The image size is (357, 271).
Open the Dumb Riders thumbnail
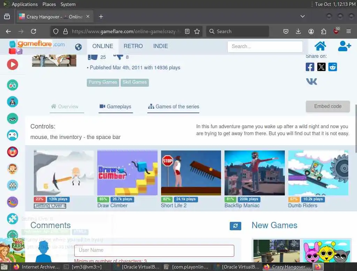[318, 173]
